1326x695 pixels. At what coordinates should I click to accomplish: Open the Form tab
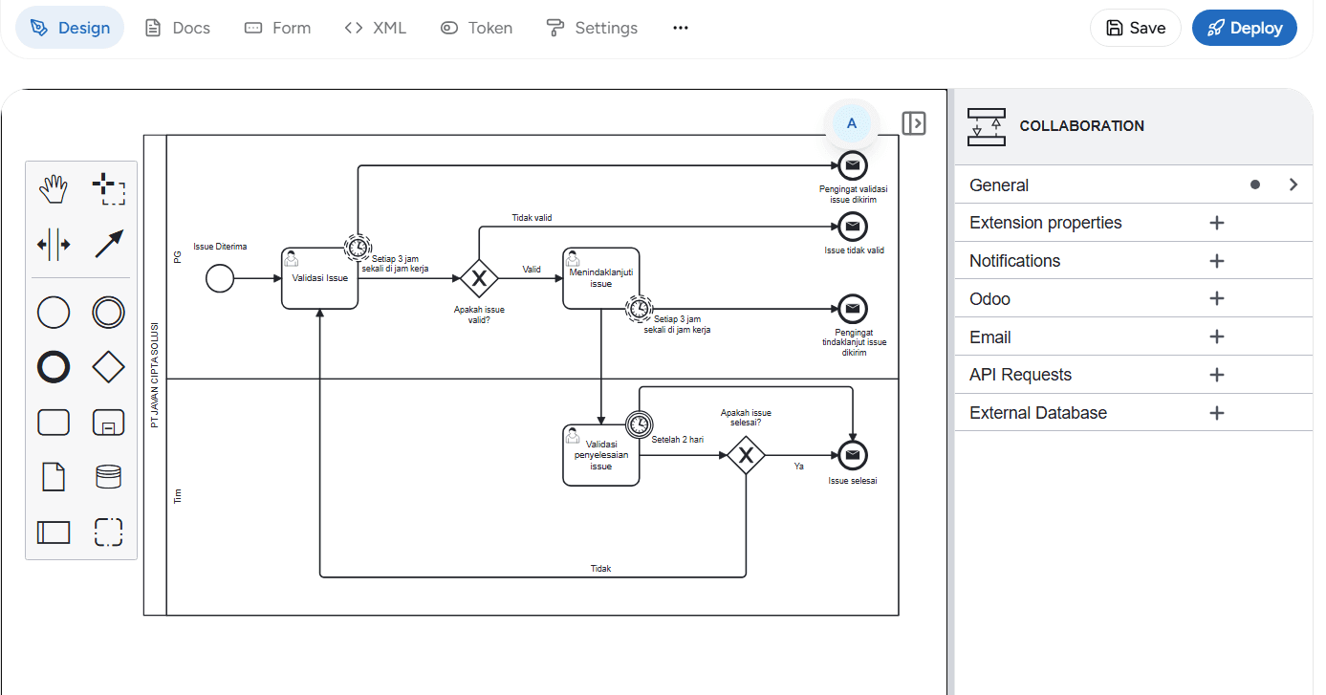tap(277, 28)
